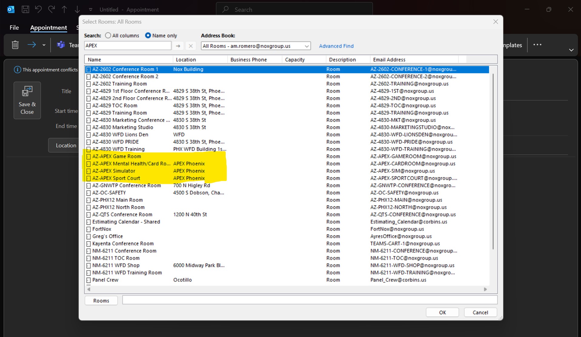Image resolution: width=581 pixels, height=337 pixels.
Task: Go to previous item with up arrow
Action: (64, 9)
